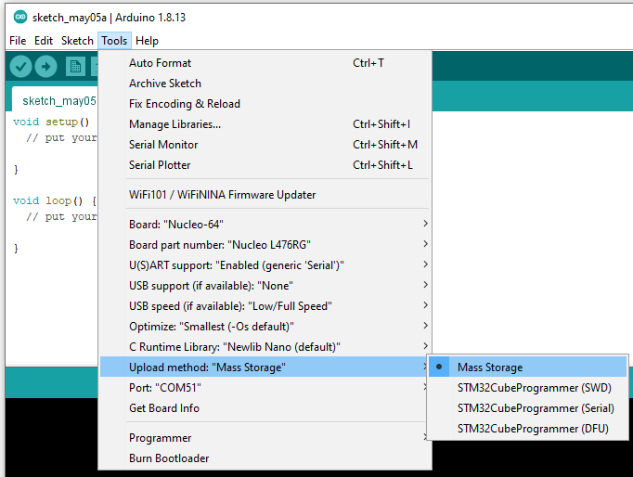Click the Arduino logo in title bar

coord(19,17)
